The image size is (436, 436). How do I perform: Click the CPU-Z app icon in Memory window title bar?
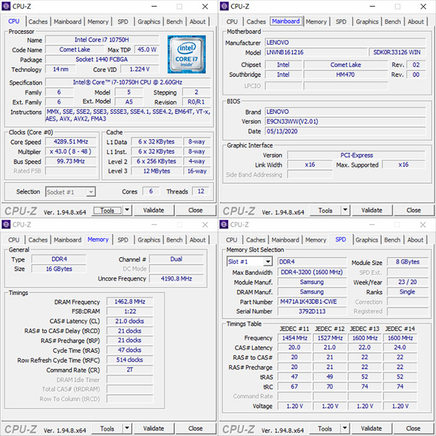(6, 225)
